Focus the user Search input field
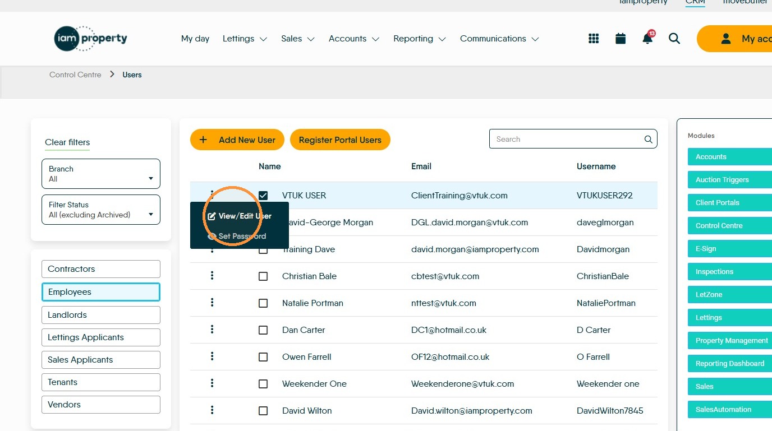772x431 pixels. pos(573,140)
